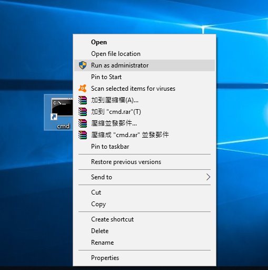This screenshot has height=270, width=268.
Task: Select Pin to taskbar entry
Action: (144, 147)
